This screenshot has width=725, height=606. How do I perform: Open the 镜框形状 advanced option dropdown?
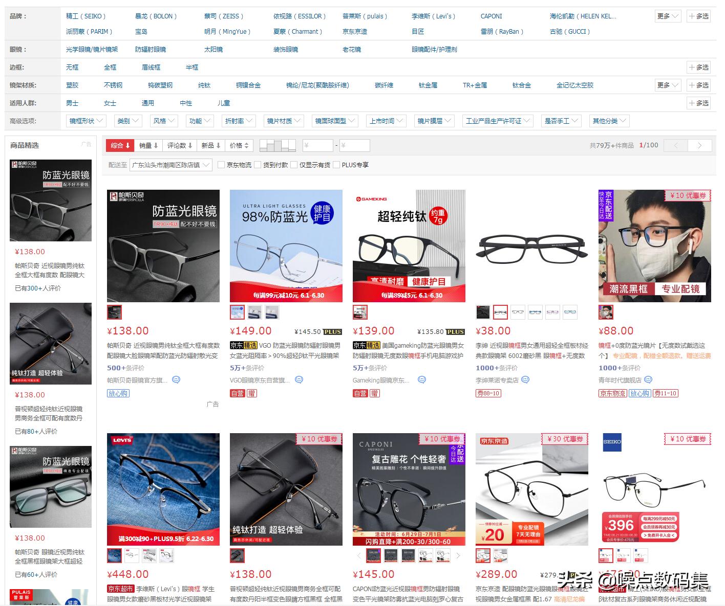[86, 121]
